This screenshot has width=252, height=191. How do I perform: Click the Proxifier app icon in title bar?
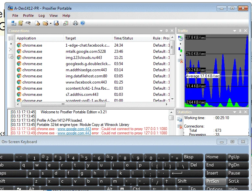(10, 8)
